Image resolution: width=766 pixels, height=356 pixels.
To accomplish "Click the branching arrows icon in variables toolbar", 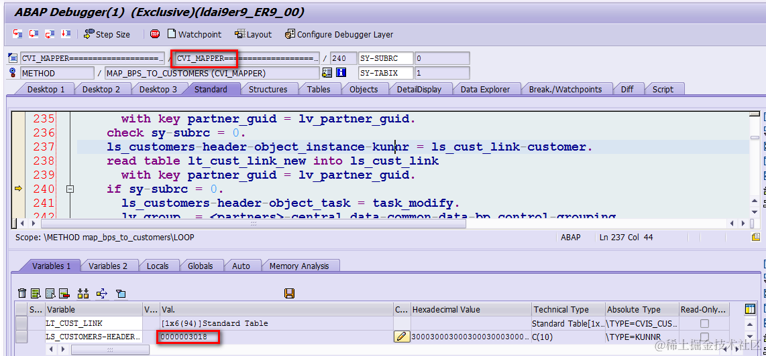I will coord(101,293).
